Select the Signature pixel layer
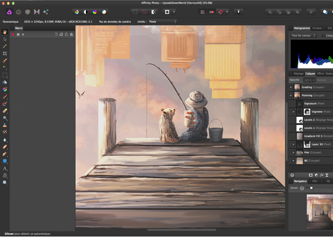The image size is (333, 238). click(311, 104)
